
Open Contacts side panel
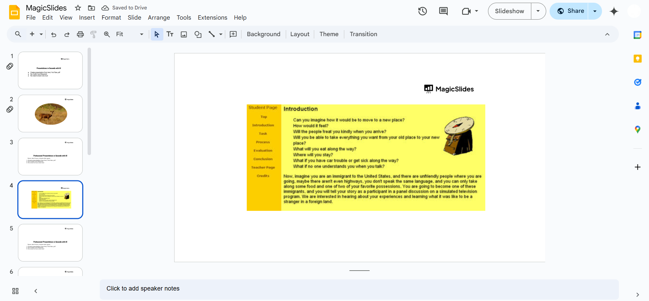(x=638, y=106)
